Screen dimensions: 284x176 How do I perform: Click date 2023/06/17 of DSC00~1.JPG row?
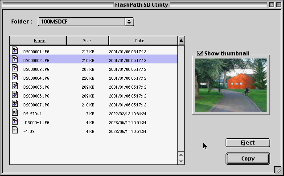pos(128,122)
